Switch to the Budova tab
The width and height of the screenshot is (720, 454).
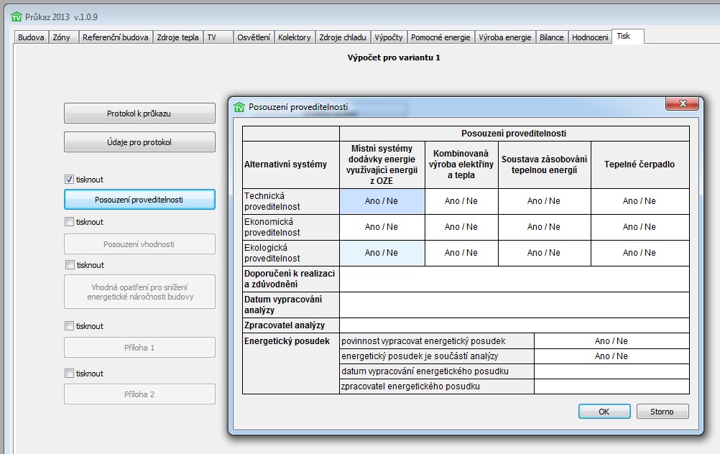(x=31, y=37)
